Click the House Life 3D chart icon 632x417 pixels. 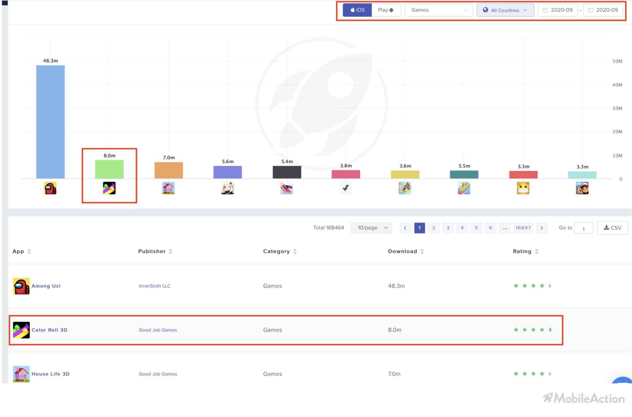168,188
